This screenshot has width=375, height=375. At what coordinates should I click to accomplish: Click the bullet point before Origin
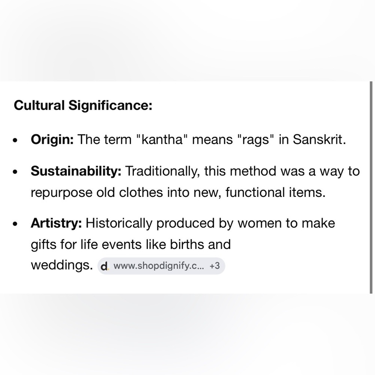[15, 140]
